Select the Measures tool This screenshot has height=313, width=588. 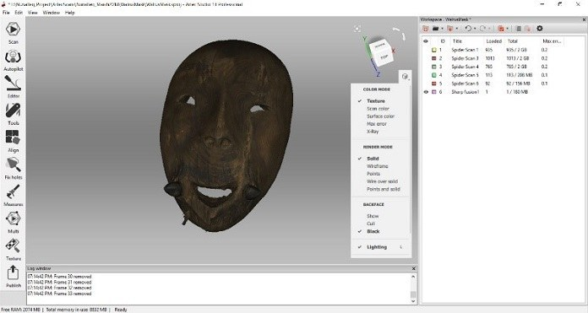[13, 196]
